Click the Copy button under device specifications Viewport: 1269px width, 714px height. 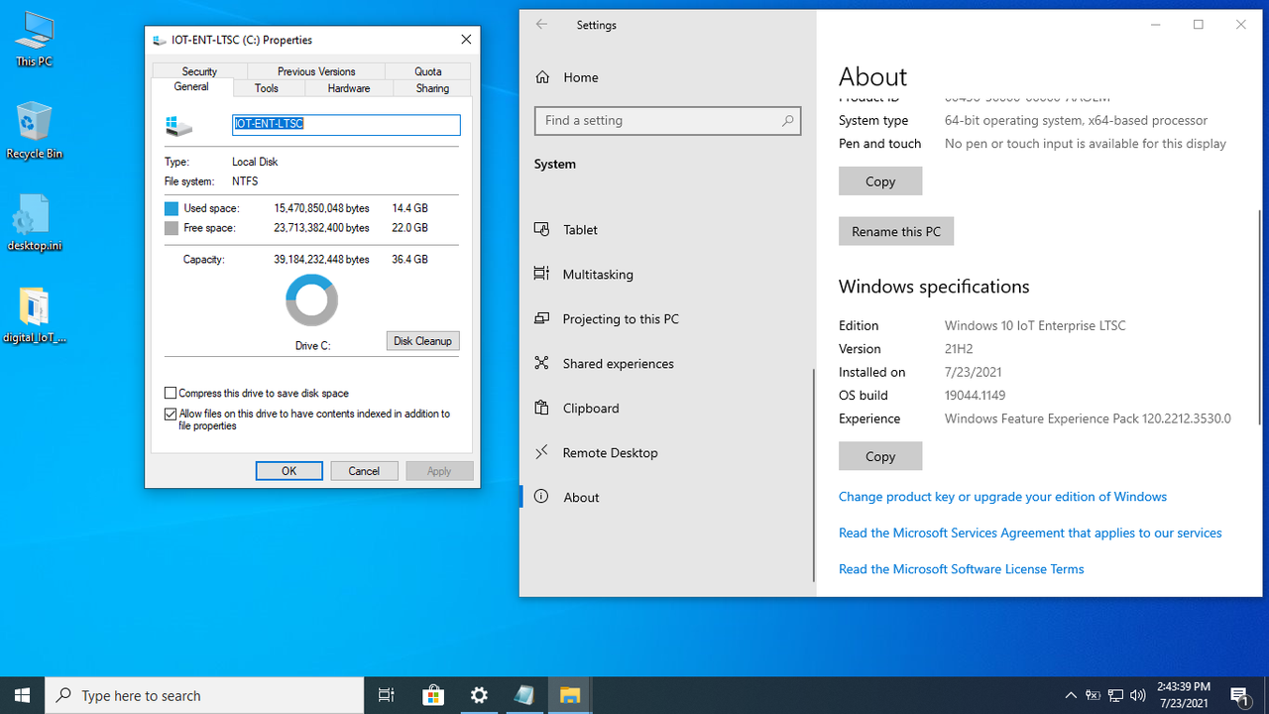click(x=880, y=181)
